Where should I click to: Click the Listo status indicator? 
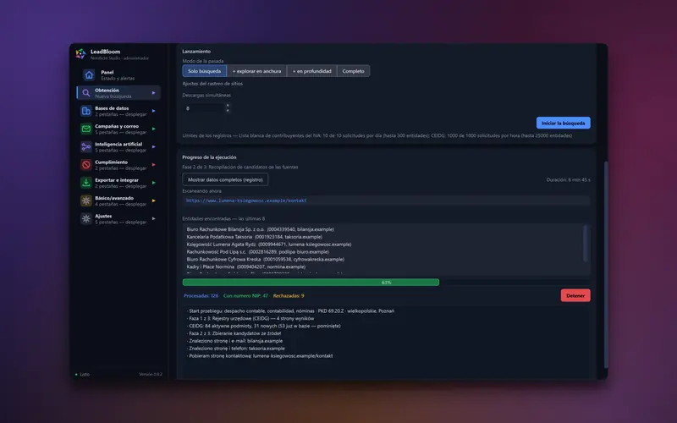(x=82, y=375)
